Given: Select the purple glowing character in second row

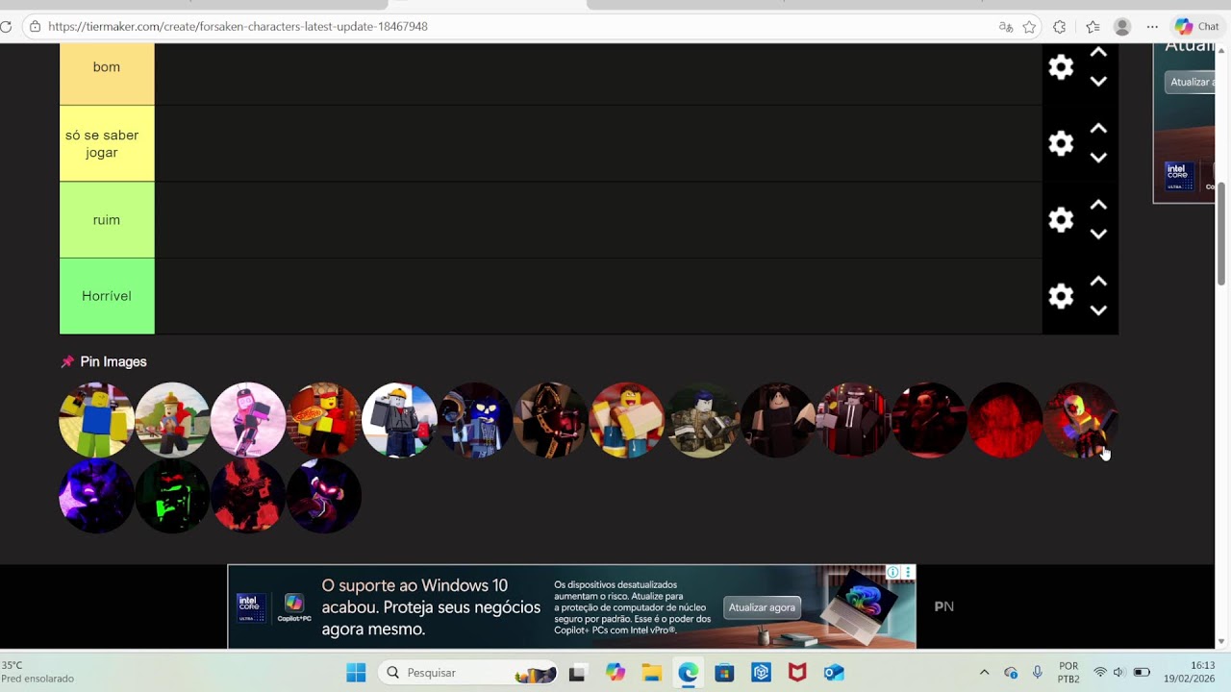Looking at the screenshot, I should pos(96,496).
